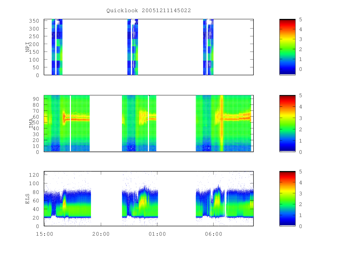Select the IMA axis label
The height and width of the screenshot is (254, 338).
[31, 123]
